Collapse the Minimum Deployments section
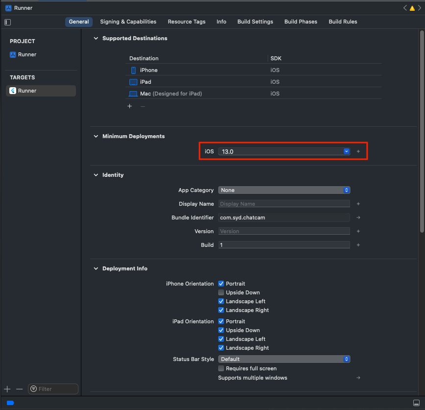The height and width of the screenshot is (410, 425). [x=96, y=136]
